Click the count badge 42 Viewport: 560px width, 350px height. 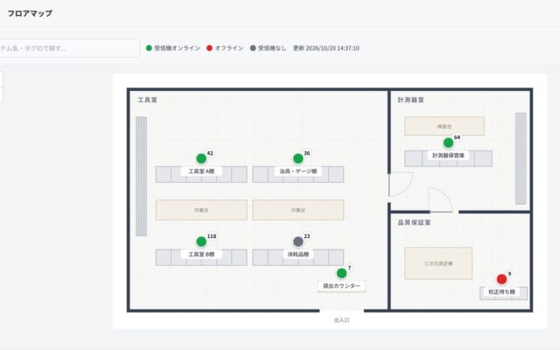coord(210,153)
